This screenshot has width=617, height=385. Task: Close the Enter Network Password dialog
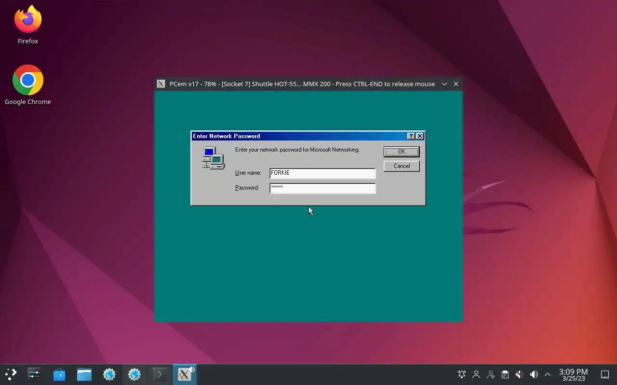[x=420, y=136]
